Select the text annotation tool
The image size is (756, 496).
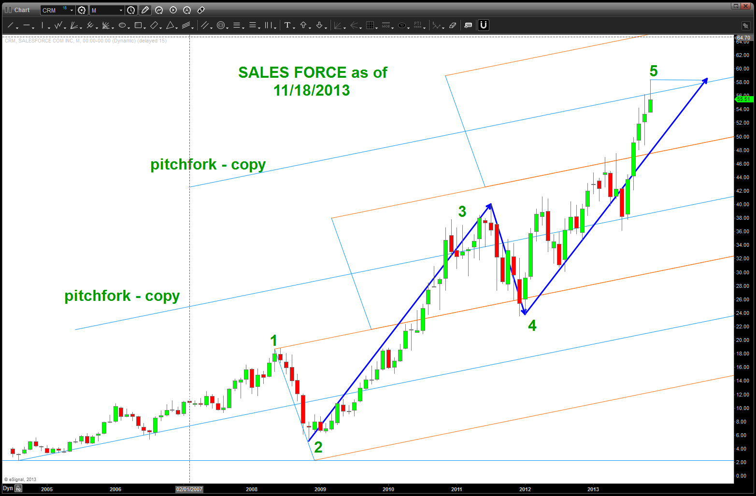(287, 26)
